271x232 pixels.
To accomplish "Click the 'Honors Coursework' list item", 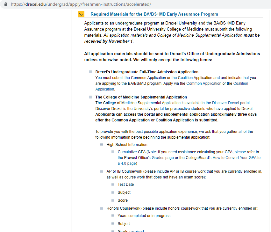I will tap(182, 208).
